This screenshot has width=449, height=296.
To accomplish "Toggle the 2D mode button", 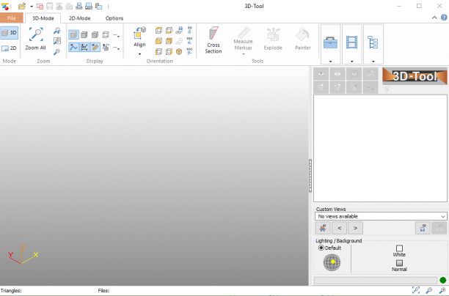I will point(9,48).
